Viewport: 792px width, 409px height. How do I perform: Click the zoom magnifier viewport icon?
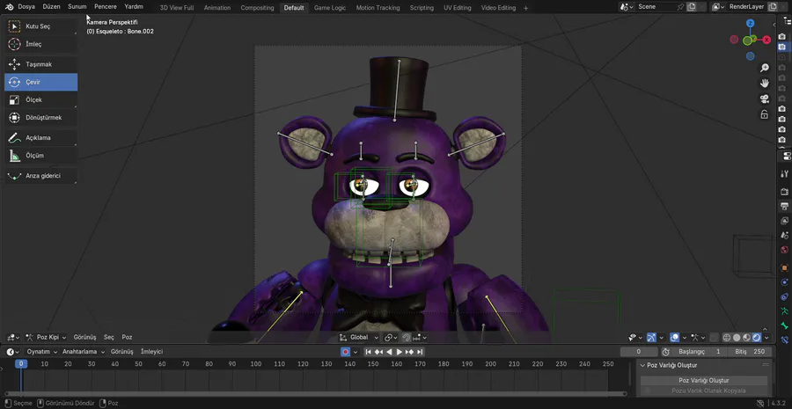[x=765, y=68]
